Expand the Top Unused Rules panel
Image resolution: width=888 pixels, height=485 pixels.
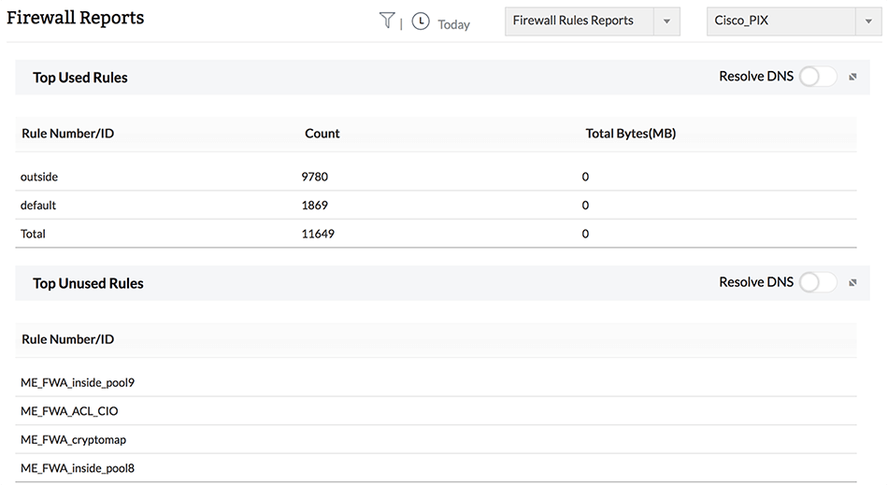point(852,283)
